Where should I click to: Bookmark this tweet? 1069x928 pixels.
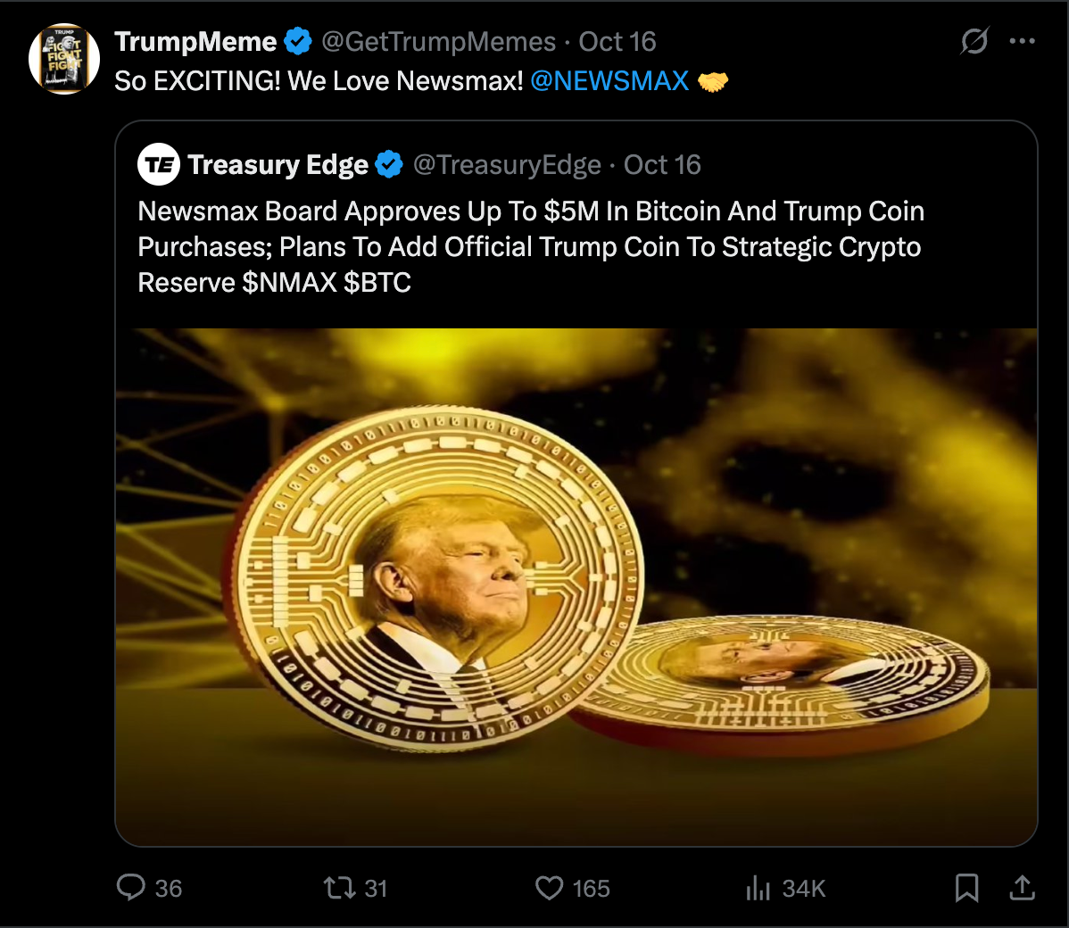coord(966,887)
